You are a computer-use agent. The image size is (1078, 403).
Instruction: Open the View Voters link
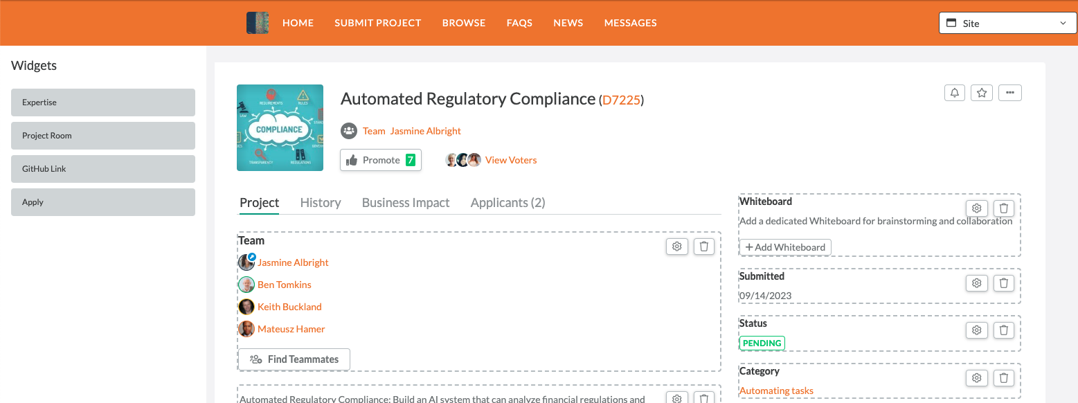tap(511, 160)
